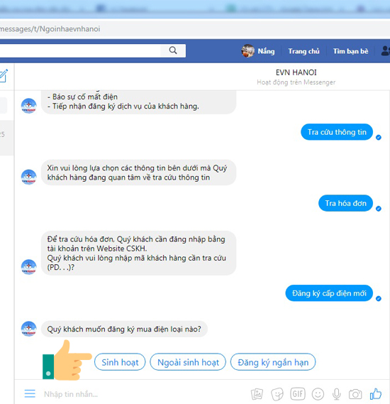Open the Nắng profile avatar
The height and width of the screenshot is (404, 390).
click(247, 50)
